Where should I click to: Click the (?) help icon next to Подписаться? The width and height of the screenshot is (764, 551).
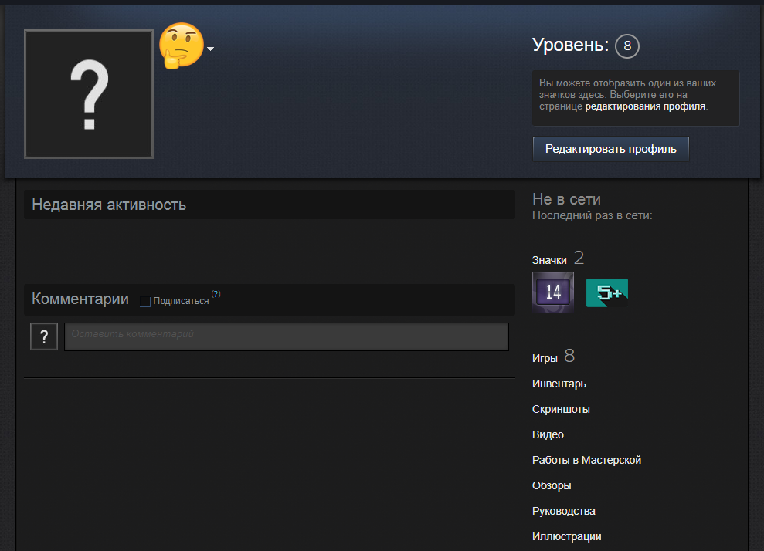click(216, 294)
